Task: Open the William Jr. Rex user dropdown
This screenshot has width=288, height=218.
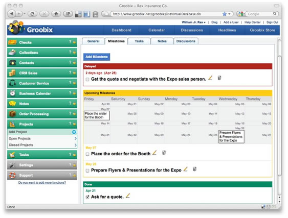Action: coord(193,22)
